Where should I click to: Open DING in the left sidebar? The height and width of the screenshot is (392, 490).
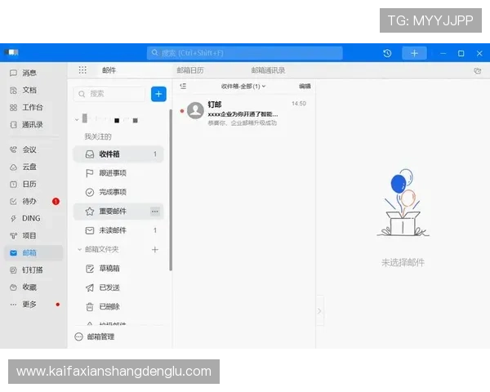pyautogui.click(x=25, y=218)
